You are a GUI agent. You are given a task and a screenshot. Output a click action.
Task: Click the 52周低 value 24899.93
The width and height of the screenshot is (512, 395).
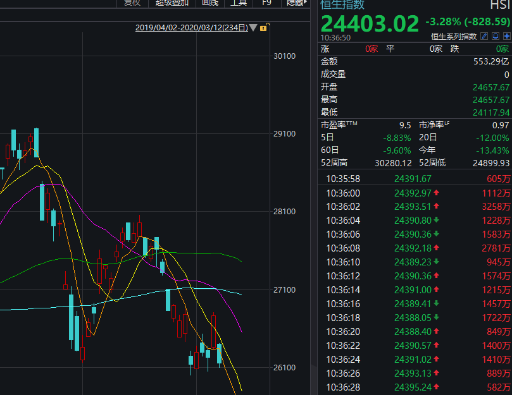491,163
